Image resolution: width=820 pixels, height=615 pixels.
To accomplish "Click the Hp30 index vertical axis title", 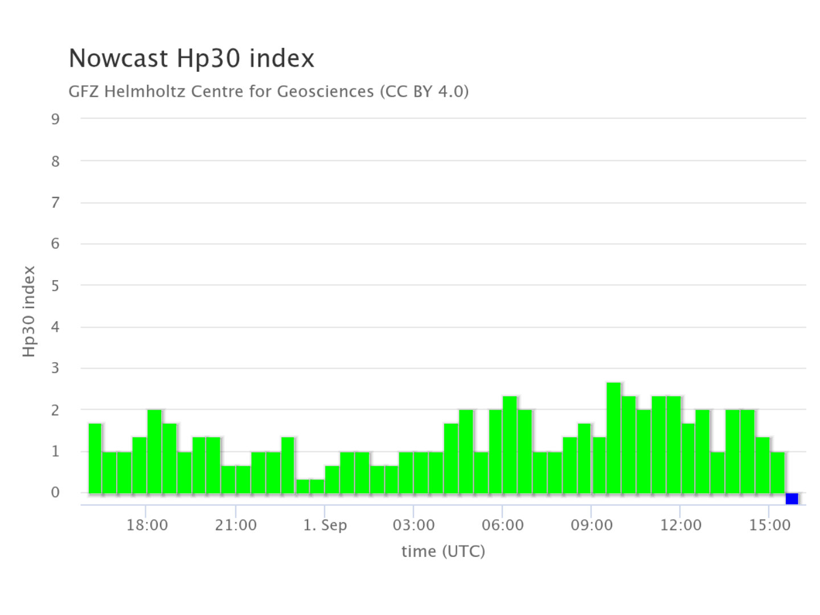I will (29, 311).
